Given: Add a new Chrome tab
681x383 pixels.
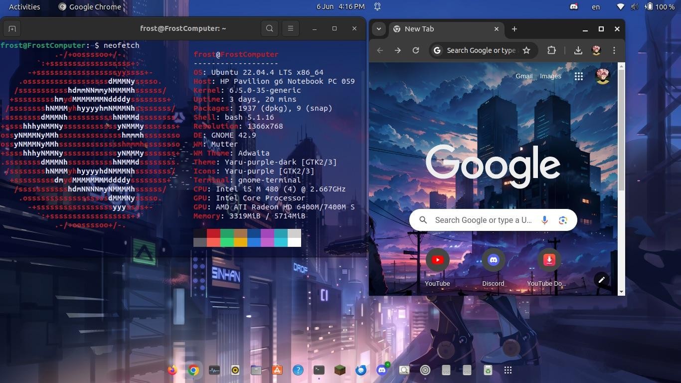Looking at the screenshot, I should 514,29.
